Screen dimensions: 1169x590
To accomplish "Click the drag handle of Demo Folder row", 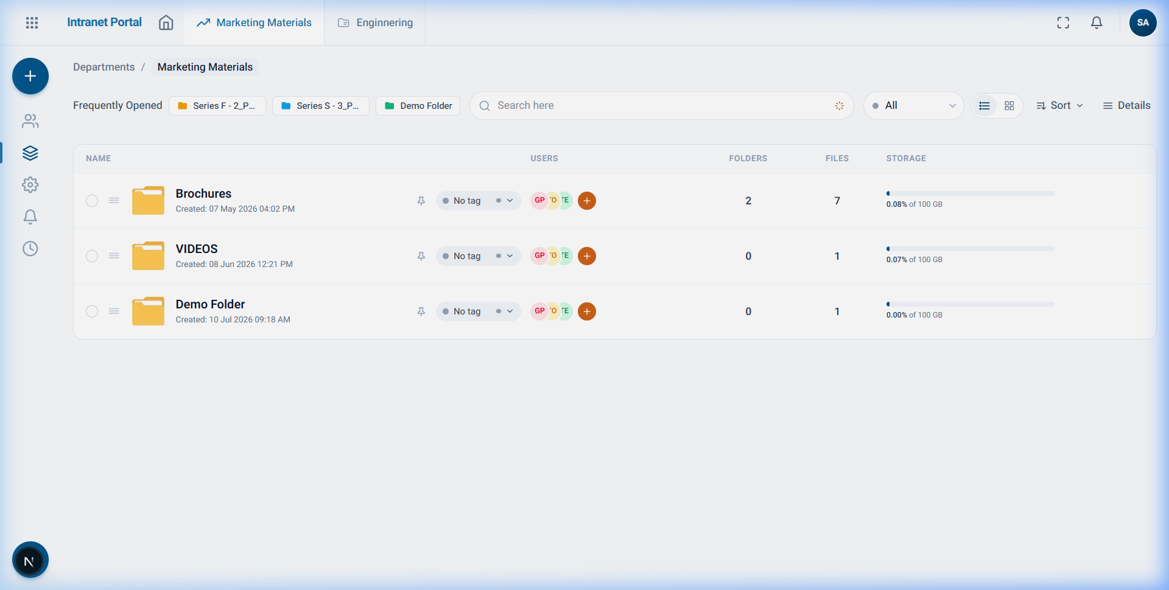I will tap(114, 311).
